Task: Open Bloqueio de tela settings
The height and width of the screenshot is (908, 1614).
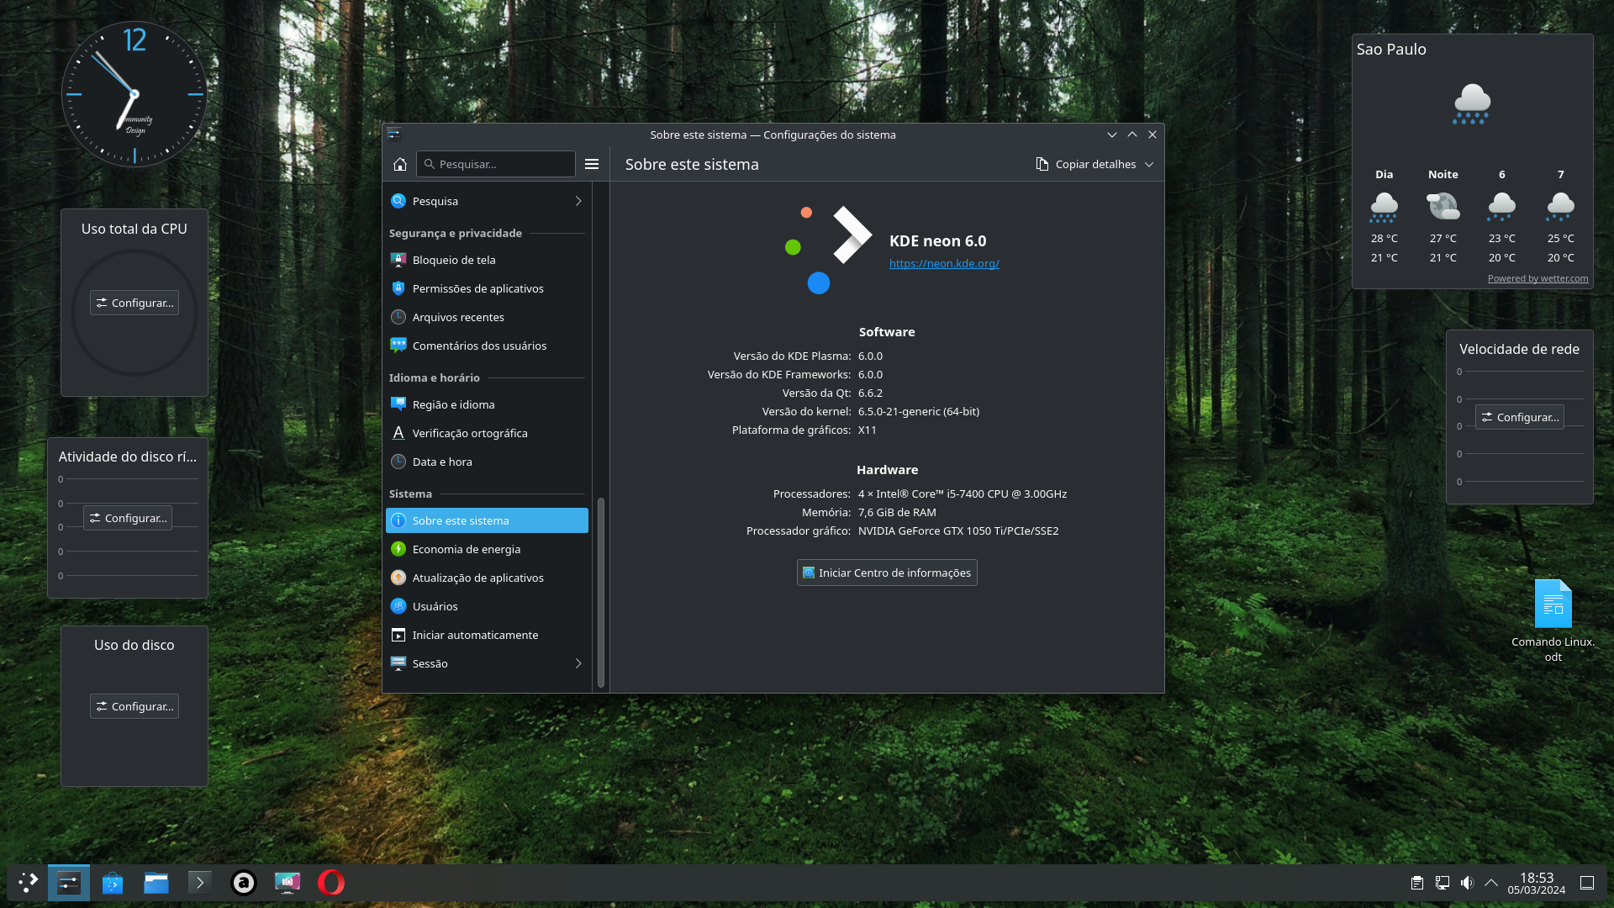Action: [x=487, y=260]
